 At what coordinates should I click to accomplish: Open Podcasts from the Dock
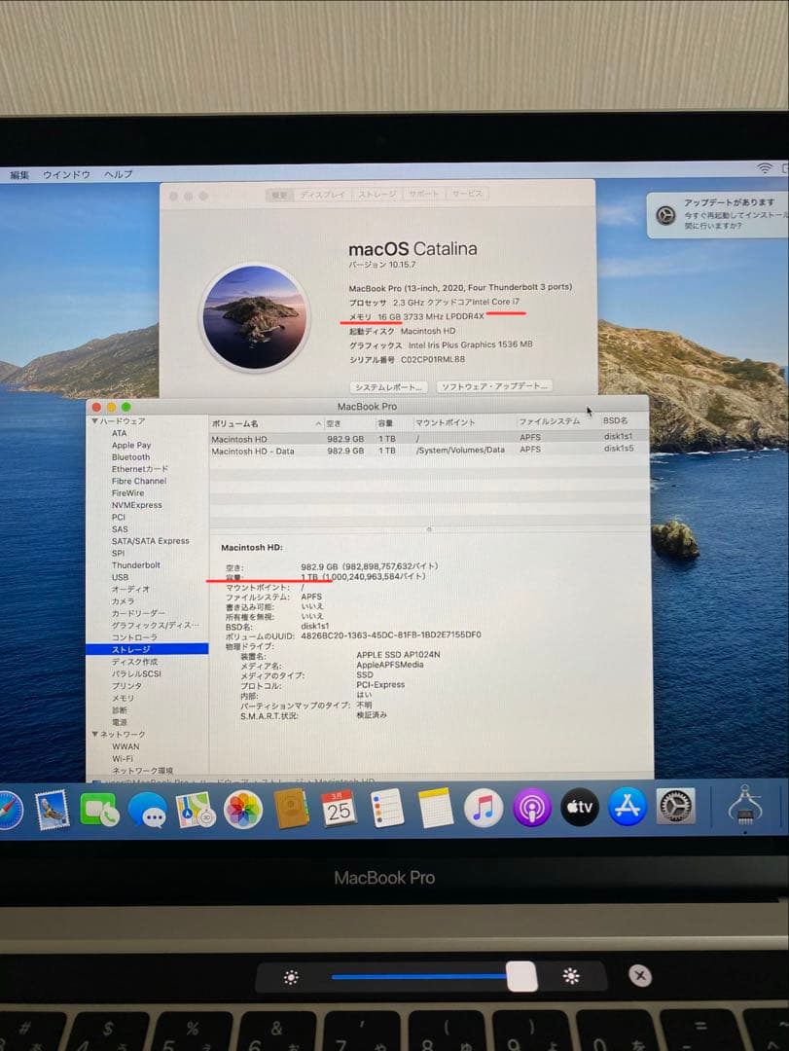pos(531,808)
